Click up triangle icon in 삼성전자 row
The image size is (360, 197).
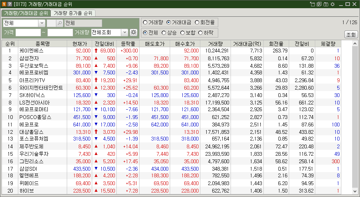coord(96,58)
